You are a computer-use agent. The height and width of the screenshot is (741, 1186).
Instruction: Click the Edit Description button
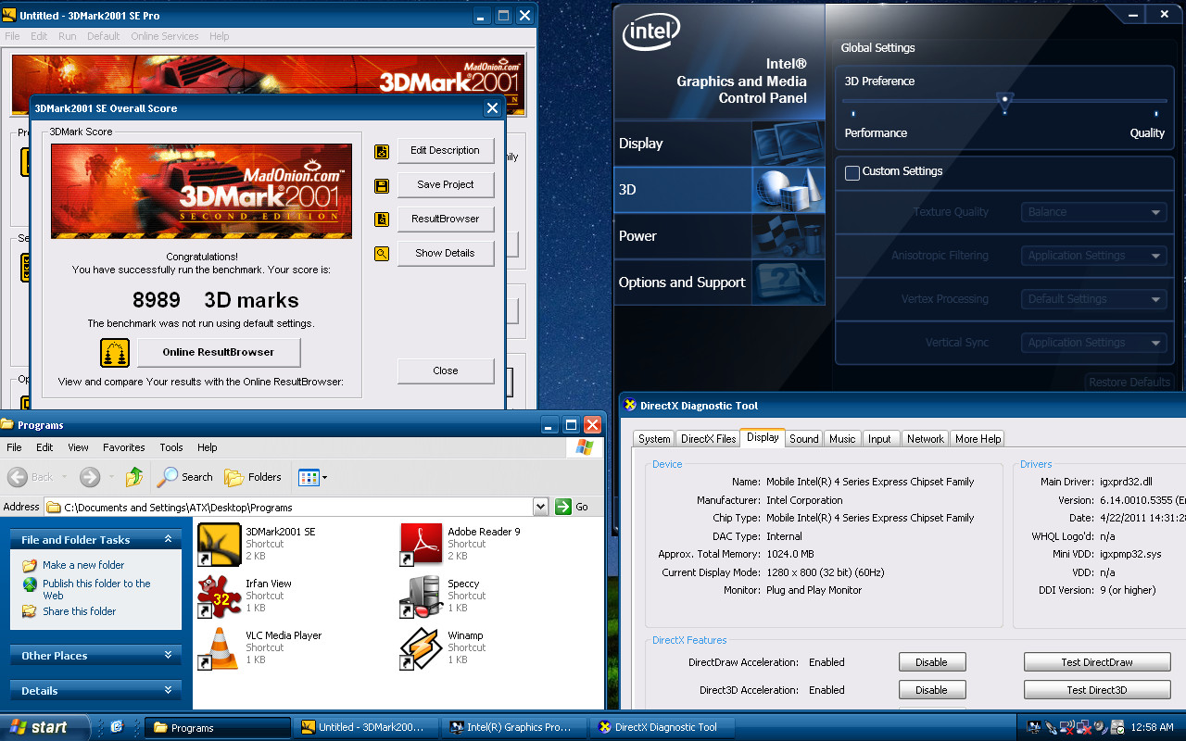[446, 150]
